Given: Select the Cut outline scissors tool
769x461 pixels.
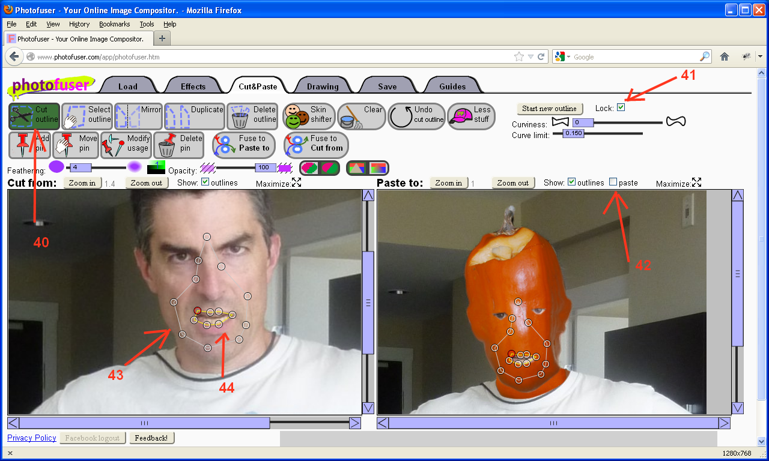Looking at the screenshot, I should [34, 116].
